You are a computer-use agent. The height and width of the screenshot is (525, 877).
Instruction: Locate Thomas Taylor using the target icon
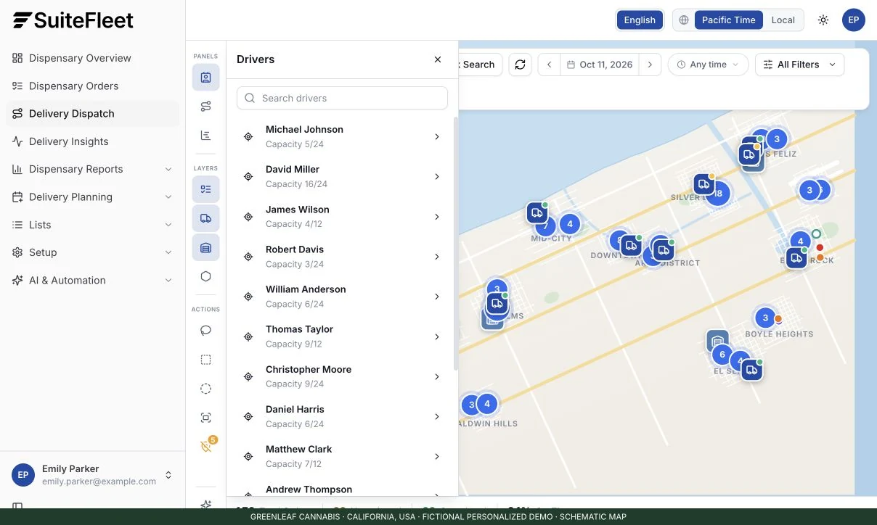pos(248,336)
